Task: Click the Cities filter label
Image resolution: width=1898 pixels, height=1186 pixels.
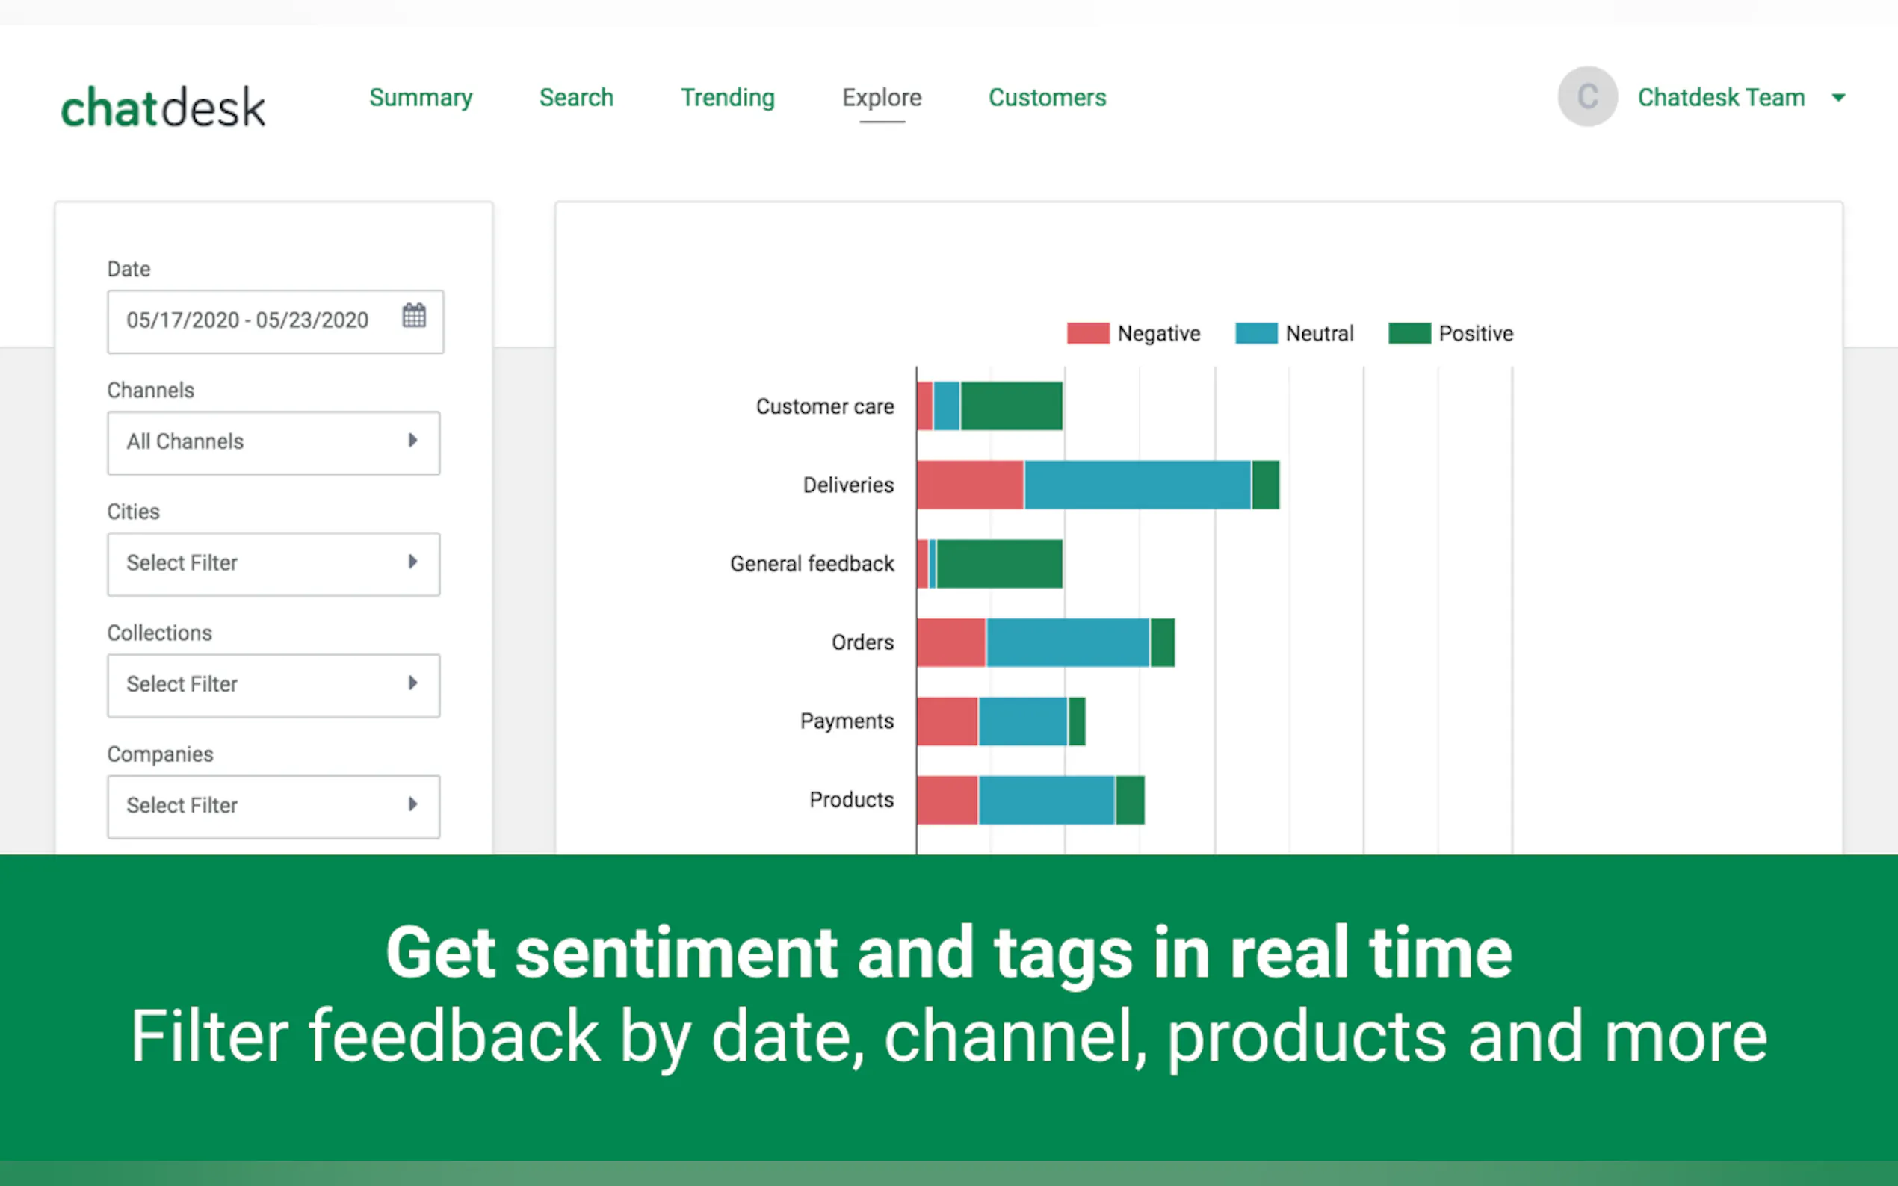Action: [x=134, y=512]
